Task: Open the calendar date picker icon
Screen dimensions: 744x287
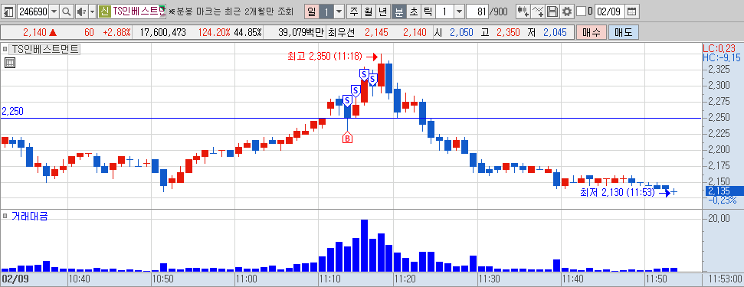Action: 631,11
